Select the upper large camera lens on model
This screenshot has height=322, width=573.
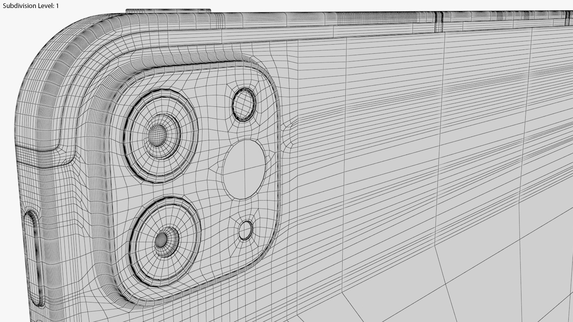(161, 136)
